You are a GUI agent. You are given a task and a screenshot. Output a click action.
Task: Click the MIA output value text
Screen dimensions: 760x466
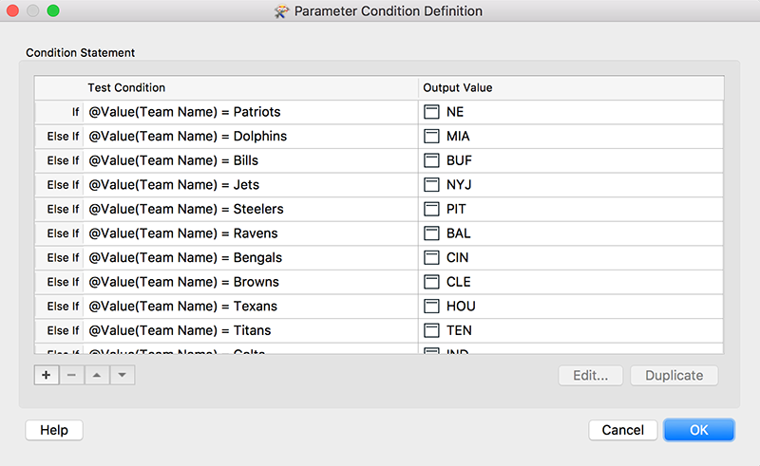458,136
